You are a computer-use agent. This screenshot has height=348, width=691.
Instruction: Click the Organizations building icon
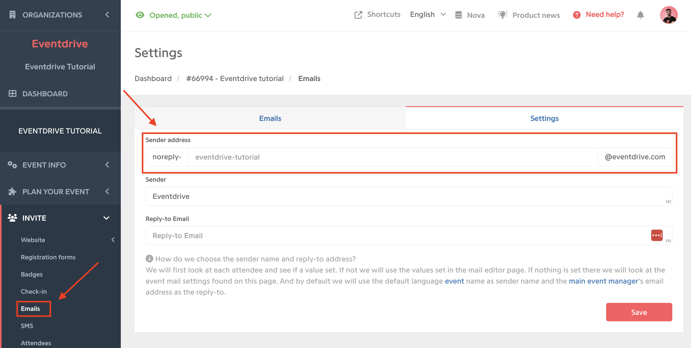point(12,15)
